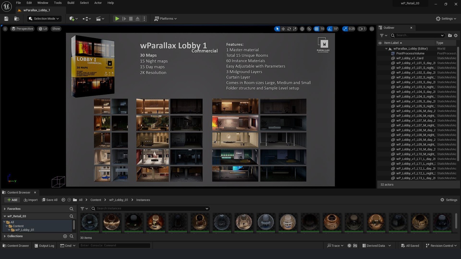Open the Build menu
The height and width of the screenshot is (259, 461).
[x=71, y=3]
